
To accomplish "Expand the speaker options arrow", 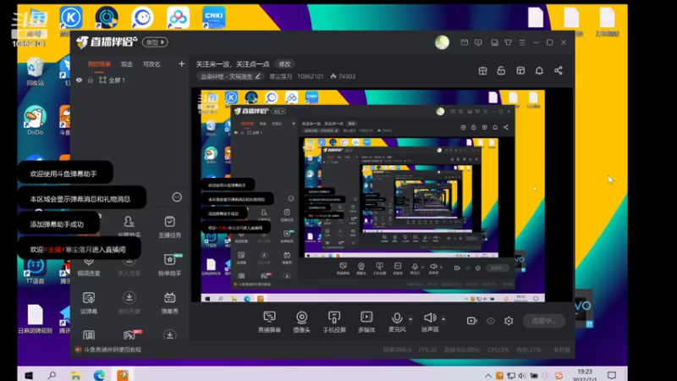I will (443, 319).
